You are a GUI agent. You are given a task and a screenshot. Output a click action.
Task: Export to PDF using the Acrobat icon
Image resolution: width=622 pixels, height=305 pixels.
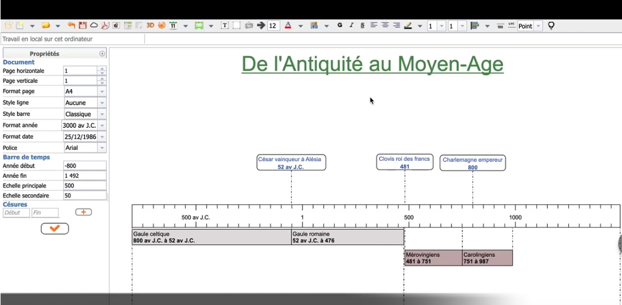pos(105,25)
